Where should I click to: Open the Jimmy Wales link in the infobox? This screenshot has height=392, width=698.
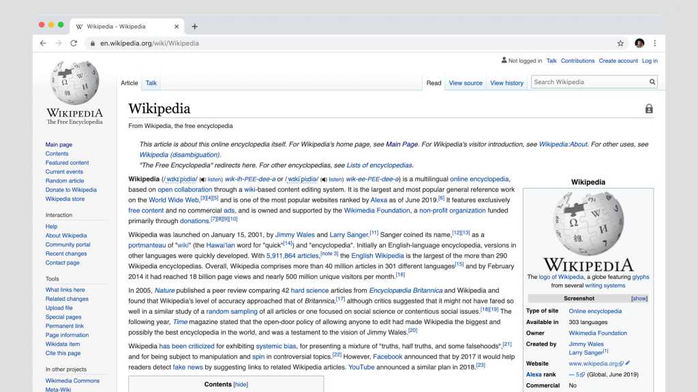[x=586, y=344]
